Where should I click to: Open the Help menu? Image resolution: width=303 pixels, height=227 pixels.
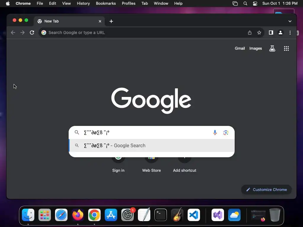178,4
